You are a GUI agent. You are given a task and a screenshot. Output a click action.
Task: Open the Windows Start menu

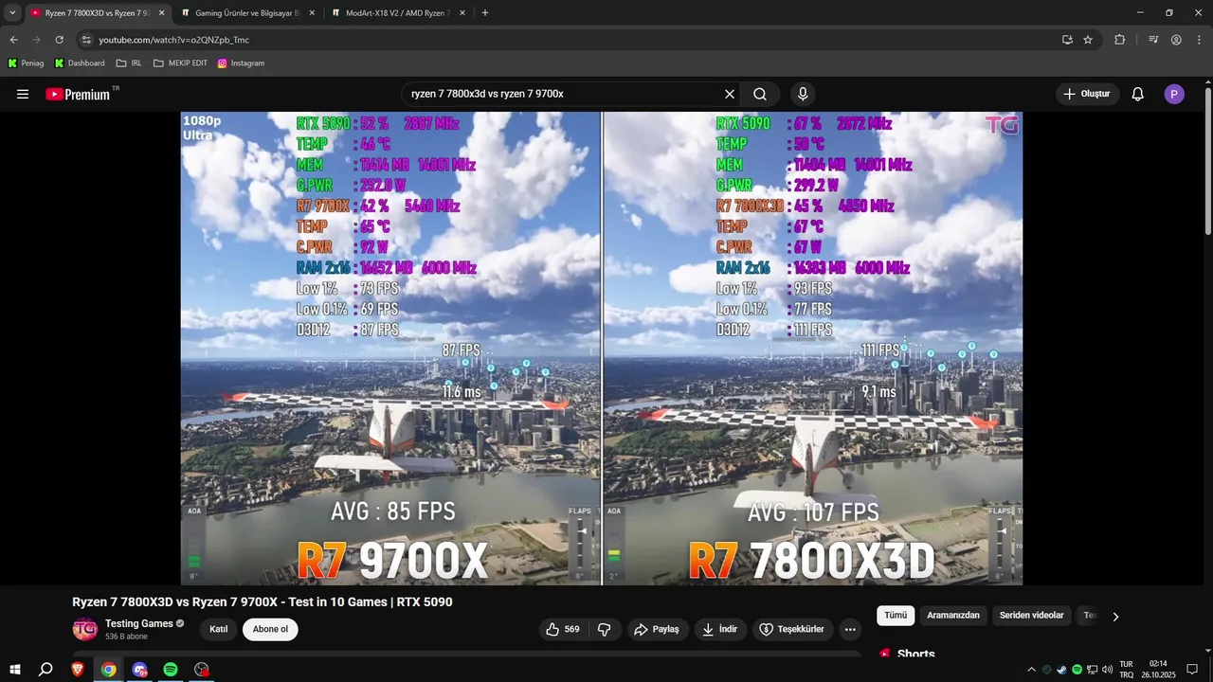tap(15, 670)
